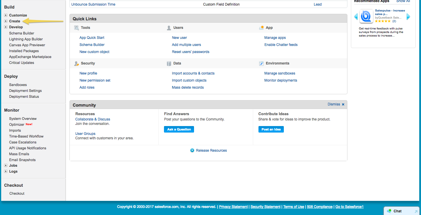Open Time-Based Workflow
The height and width of the screenshot is (215, 421).
pyautogui.click(x=26, y=136)
